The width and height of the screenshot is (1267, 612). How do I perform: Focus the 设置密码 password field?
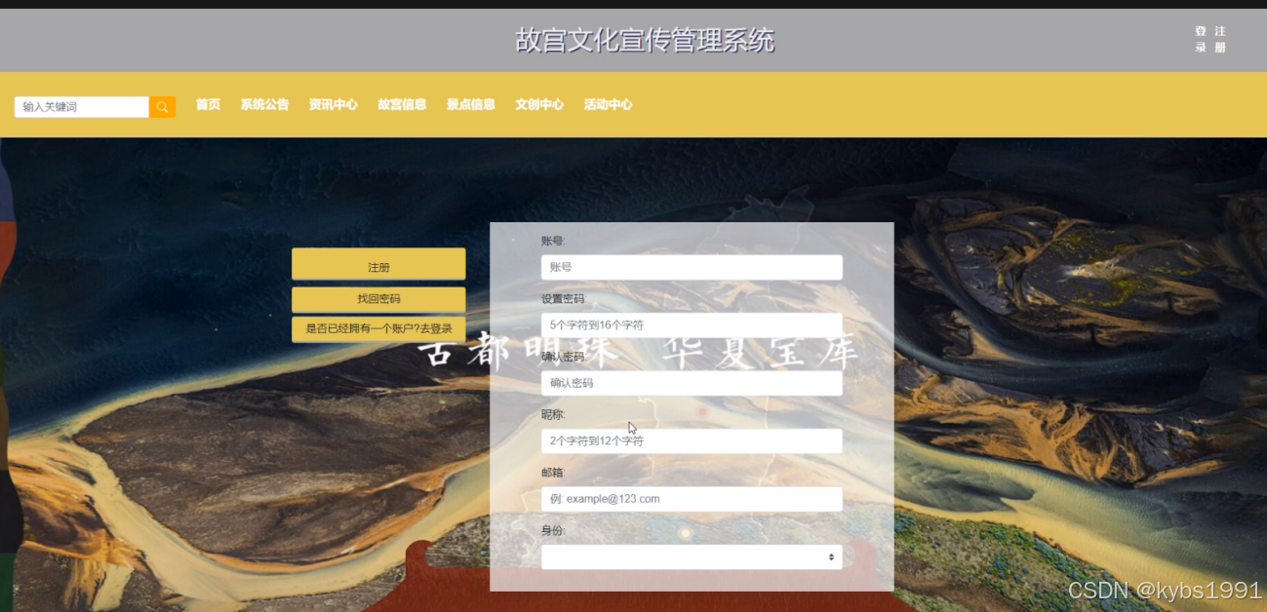pos(692,325)
